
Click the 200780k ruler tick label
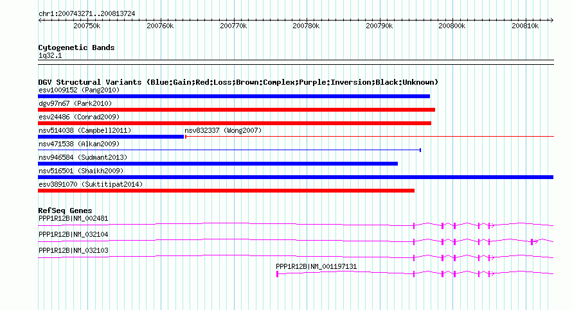306,26
